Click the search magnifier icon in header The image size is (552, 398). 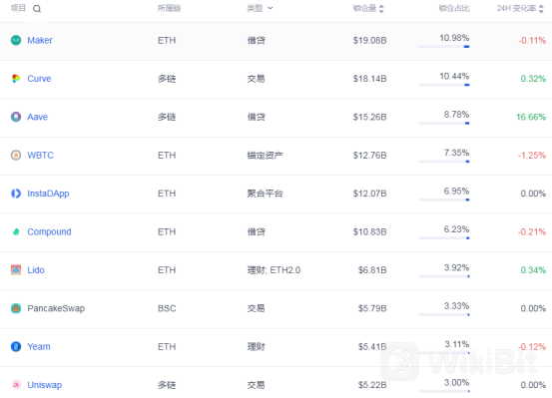coord(37,9)
